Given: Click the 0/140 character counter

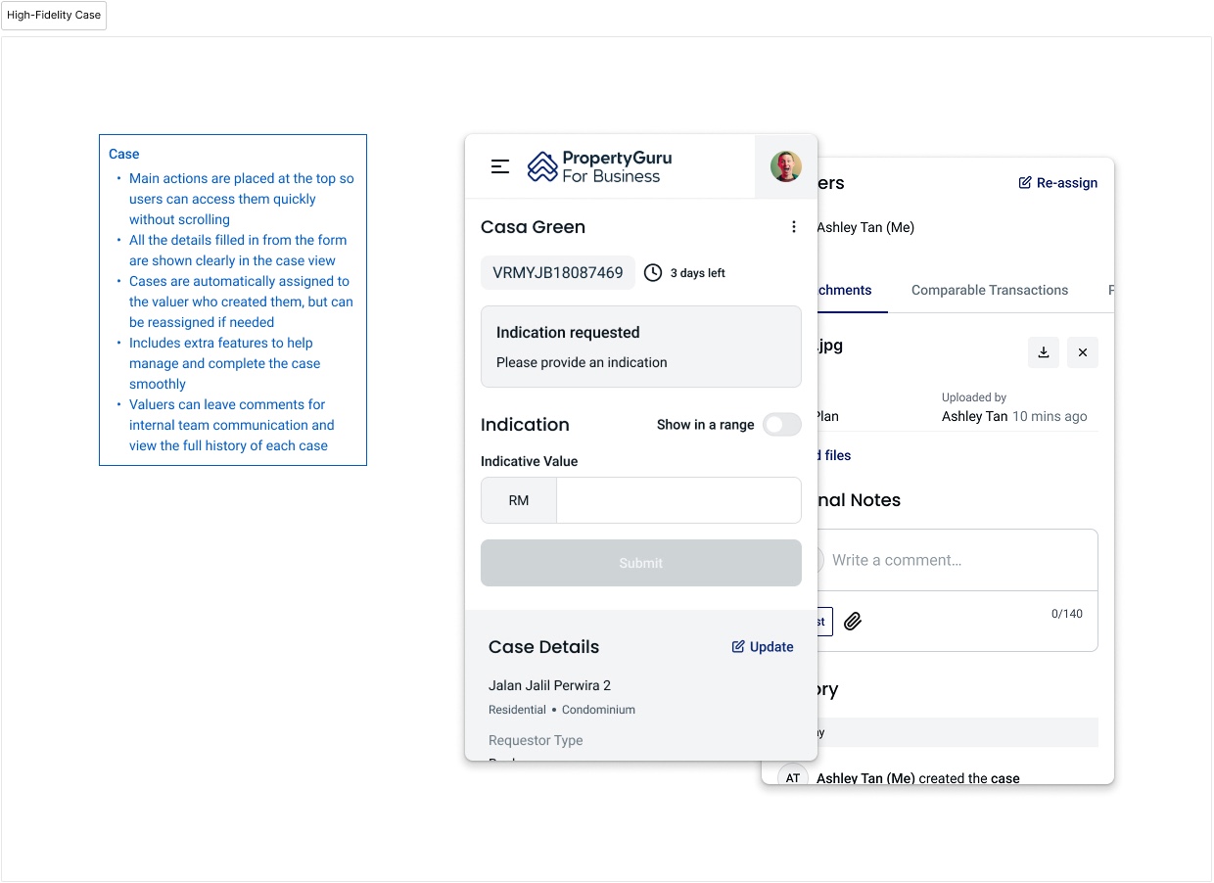Looking at the screenshot, I should (x=1067, y=614).
